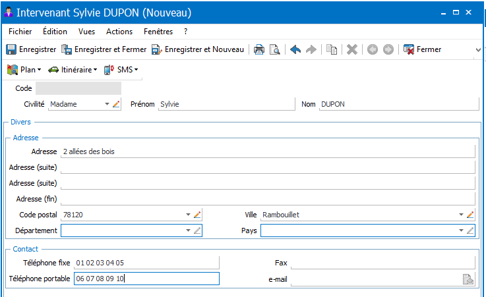Click the Adresse first line field
Image resolution: width=486 pixels, height=297 pixels.
coord(268,151)
